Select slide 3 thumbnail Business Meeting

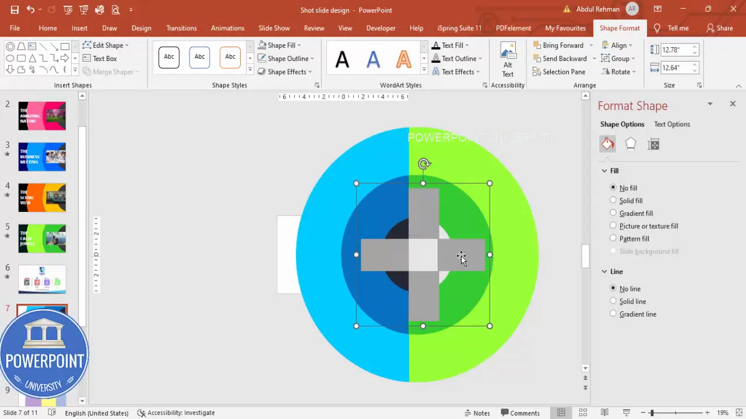(42, 157)
